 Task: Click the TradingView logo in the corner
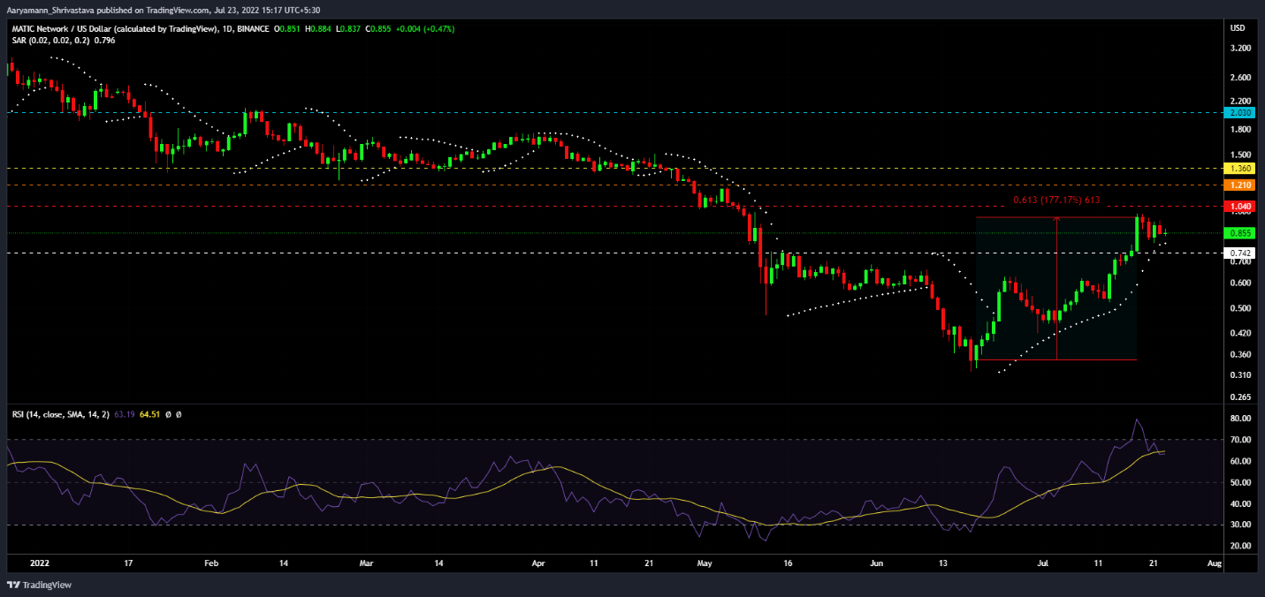tap(39, 585)
